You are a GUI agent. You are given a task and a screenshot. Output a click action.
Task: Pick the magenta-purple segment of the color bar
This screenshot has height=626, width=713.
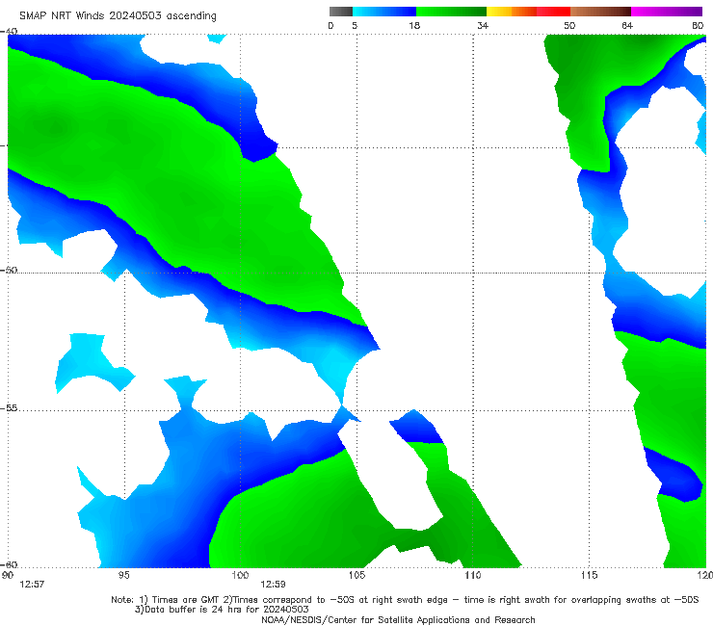667,12
